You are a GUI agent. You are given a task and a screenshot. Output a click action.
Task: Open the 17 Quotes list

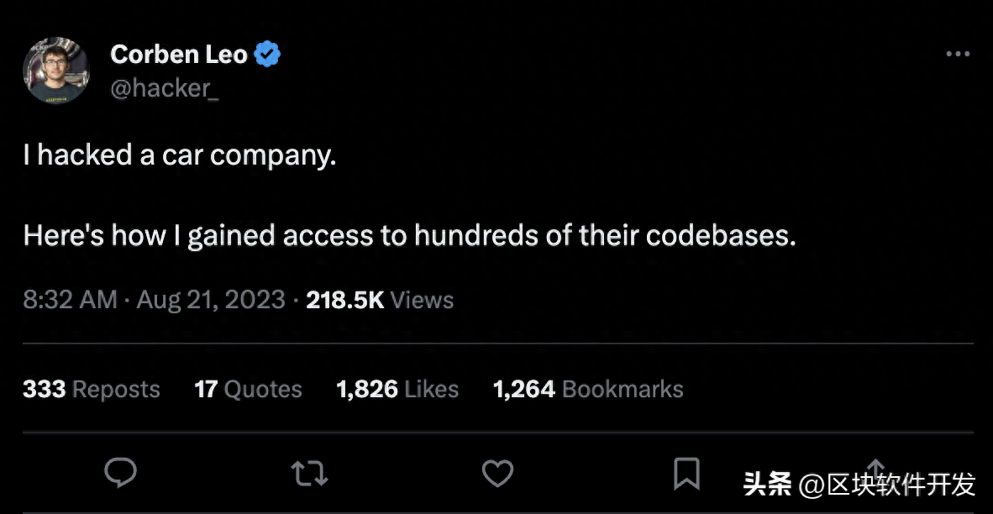248,390
